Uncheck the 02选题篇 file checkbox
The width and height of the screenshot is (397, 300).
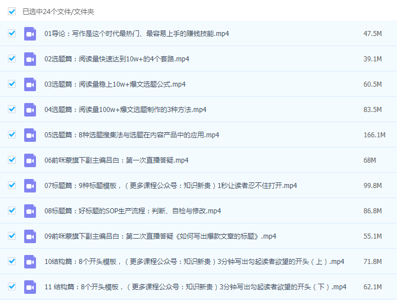(x=12, y=59)
